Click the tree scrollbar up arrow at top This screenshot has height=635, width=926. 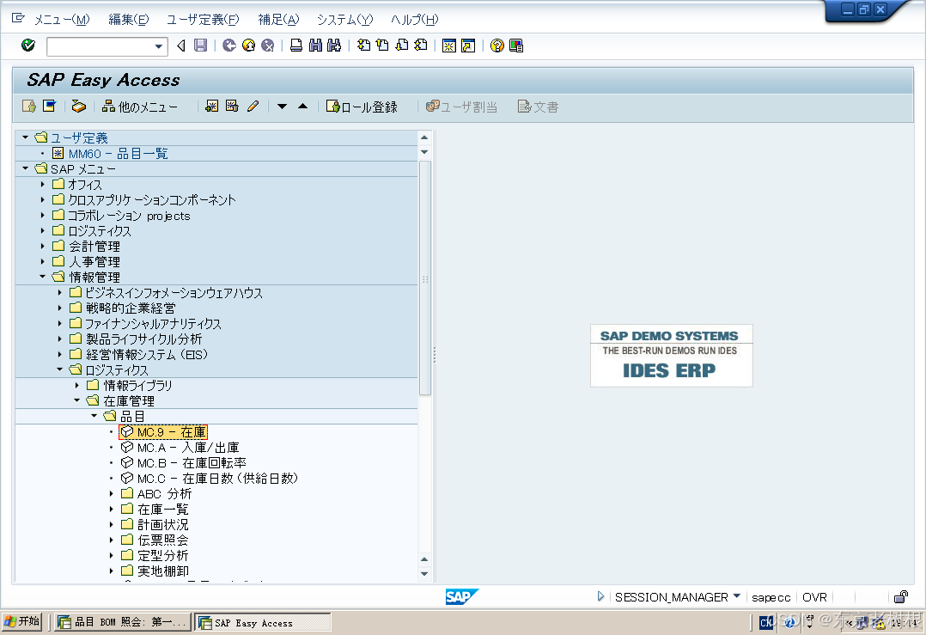(x=424, y=137)
